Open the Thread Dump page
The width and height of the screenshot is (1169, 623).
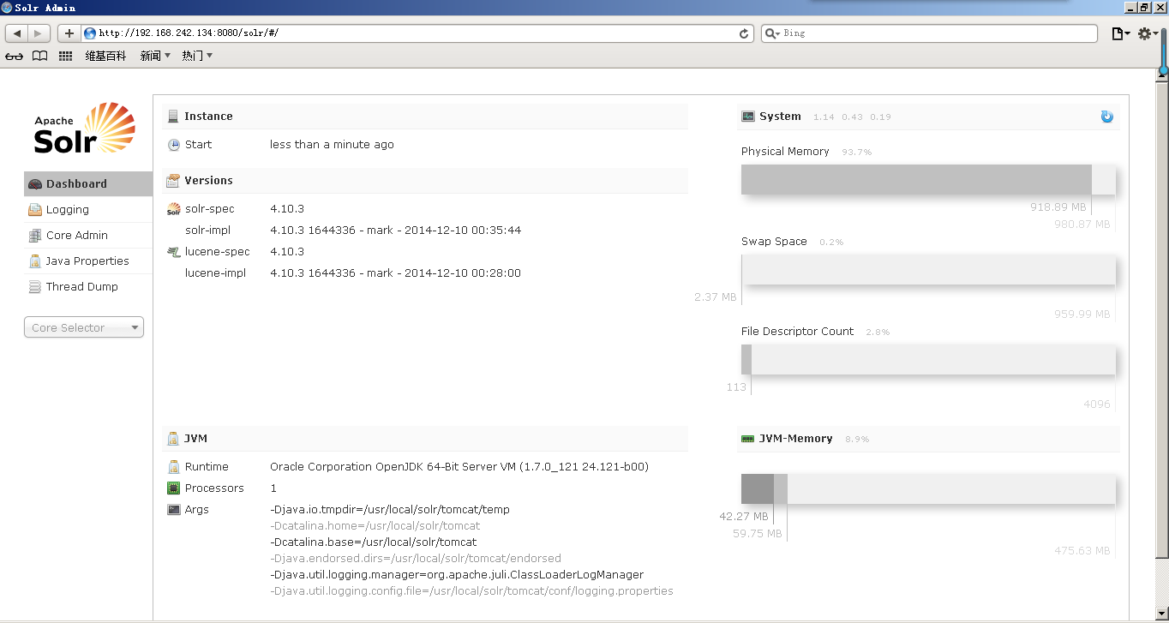(x=88, y=287)
